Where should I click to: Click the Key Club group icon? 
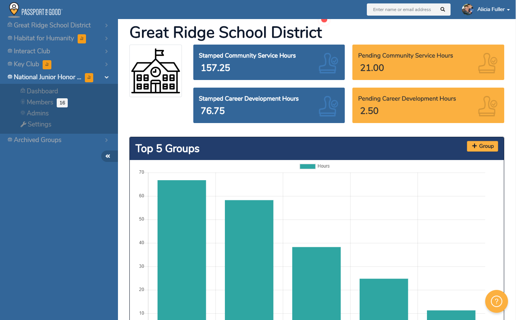point(10,64)
